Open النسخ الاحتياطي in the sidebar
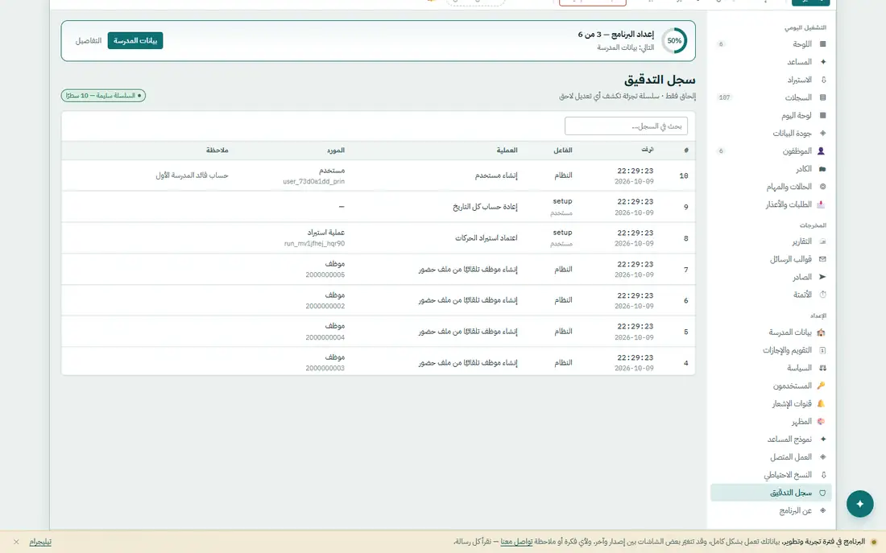This screenshot has width=886, height=553. coord(771,475)
